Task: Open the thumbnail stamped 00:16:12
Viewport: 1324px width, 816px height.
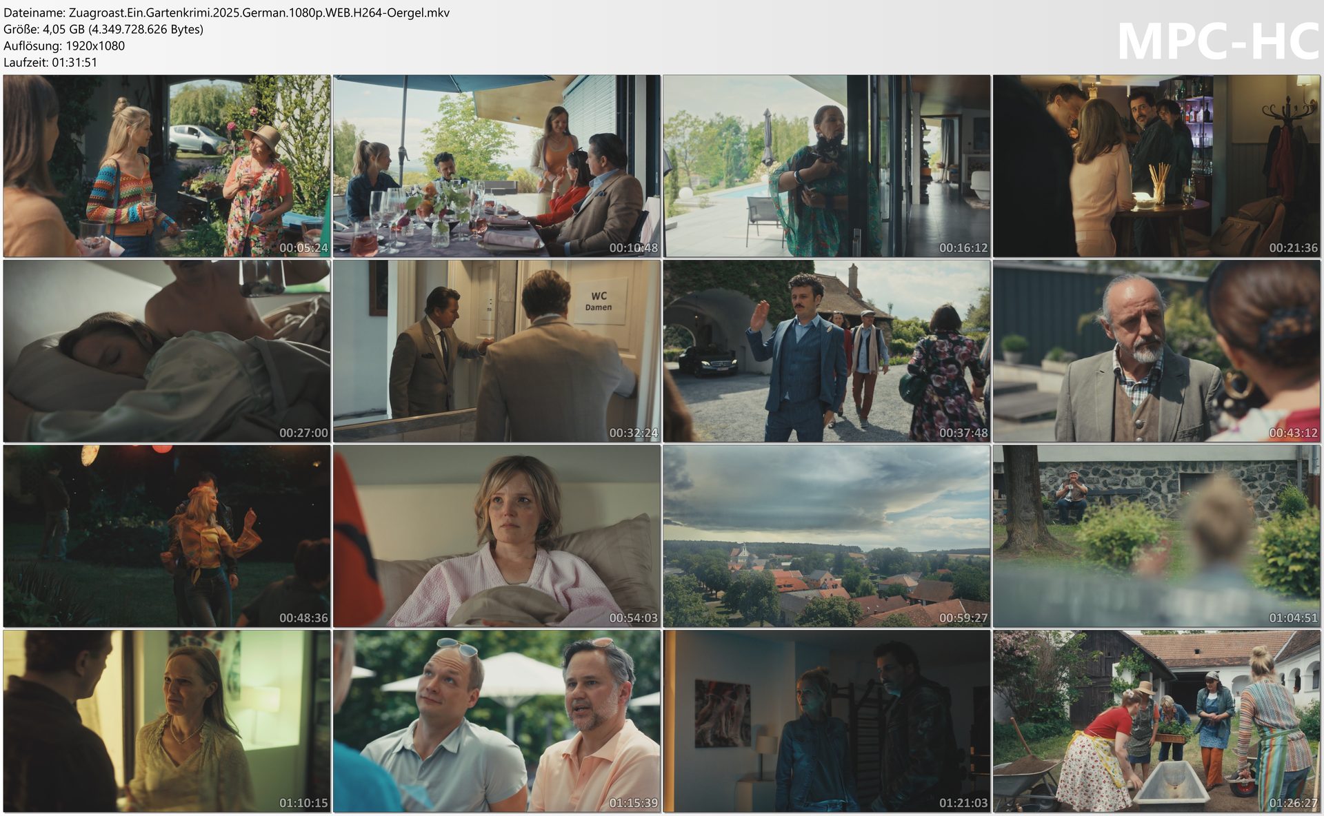Action: tap(826, 166)
